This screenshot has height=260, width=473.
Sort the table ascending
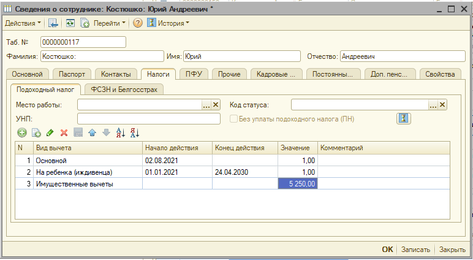pos(121,132)
